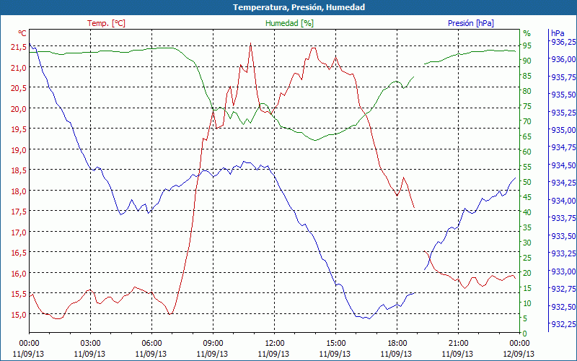577x361 pixels.
Task: Click the '°C' temperature axis unit label
Action: [x=22, y=33]
